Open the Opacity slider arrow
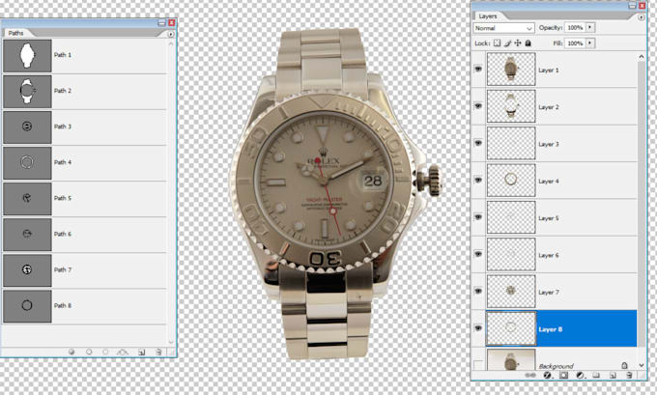Image resolution: width=657 pixels, height=395 pixels. point(590,27)
